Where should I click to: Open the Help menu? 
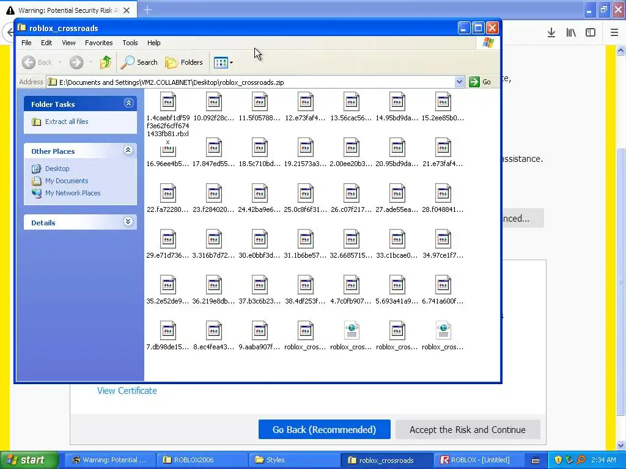coord(153,43)
